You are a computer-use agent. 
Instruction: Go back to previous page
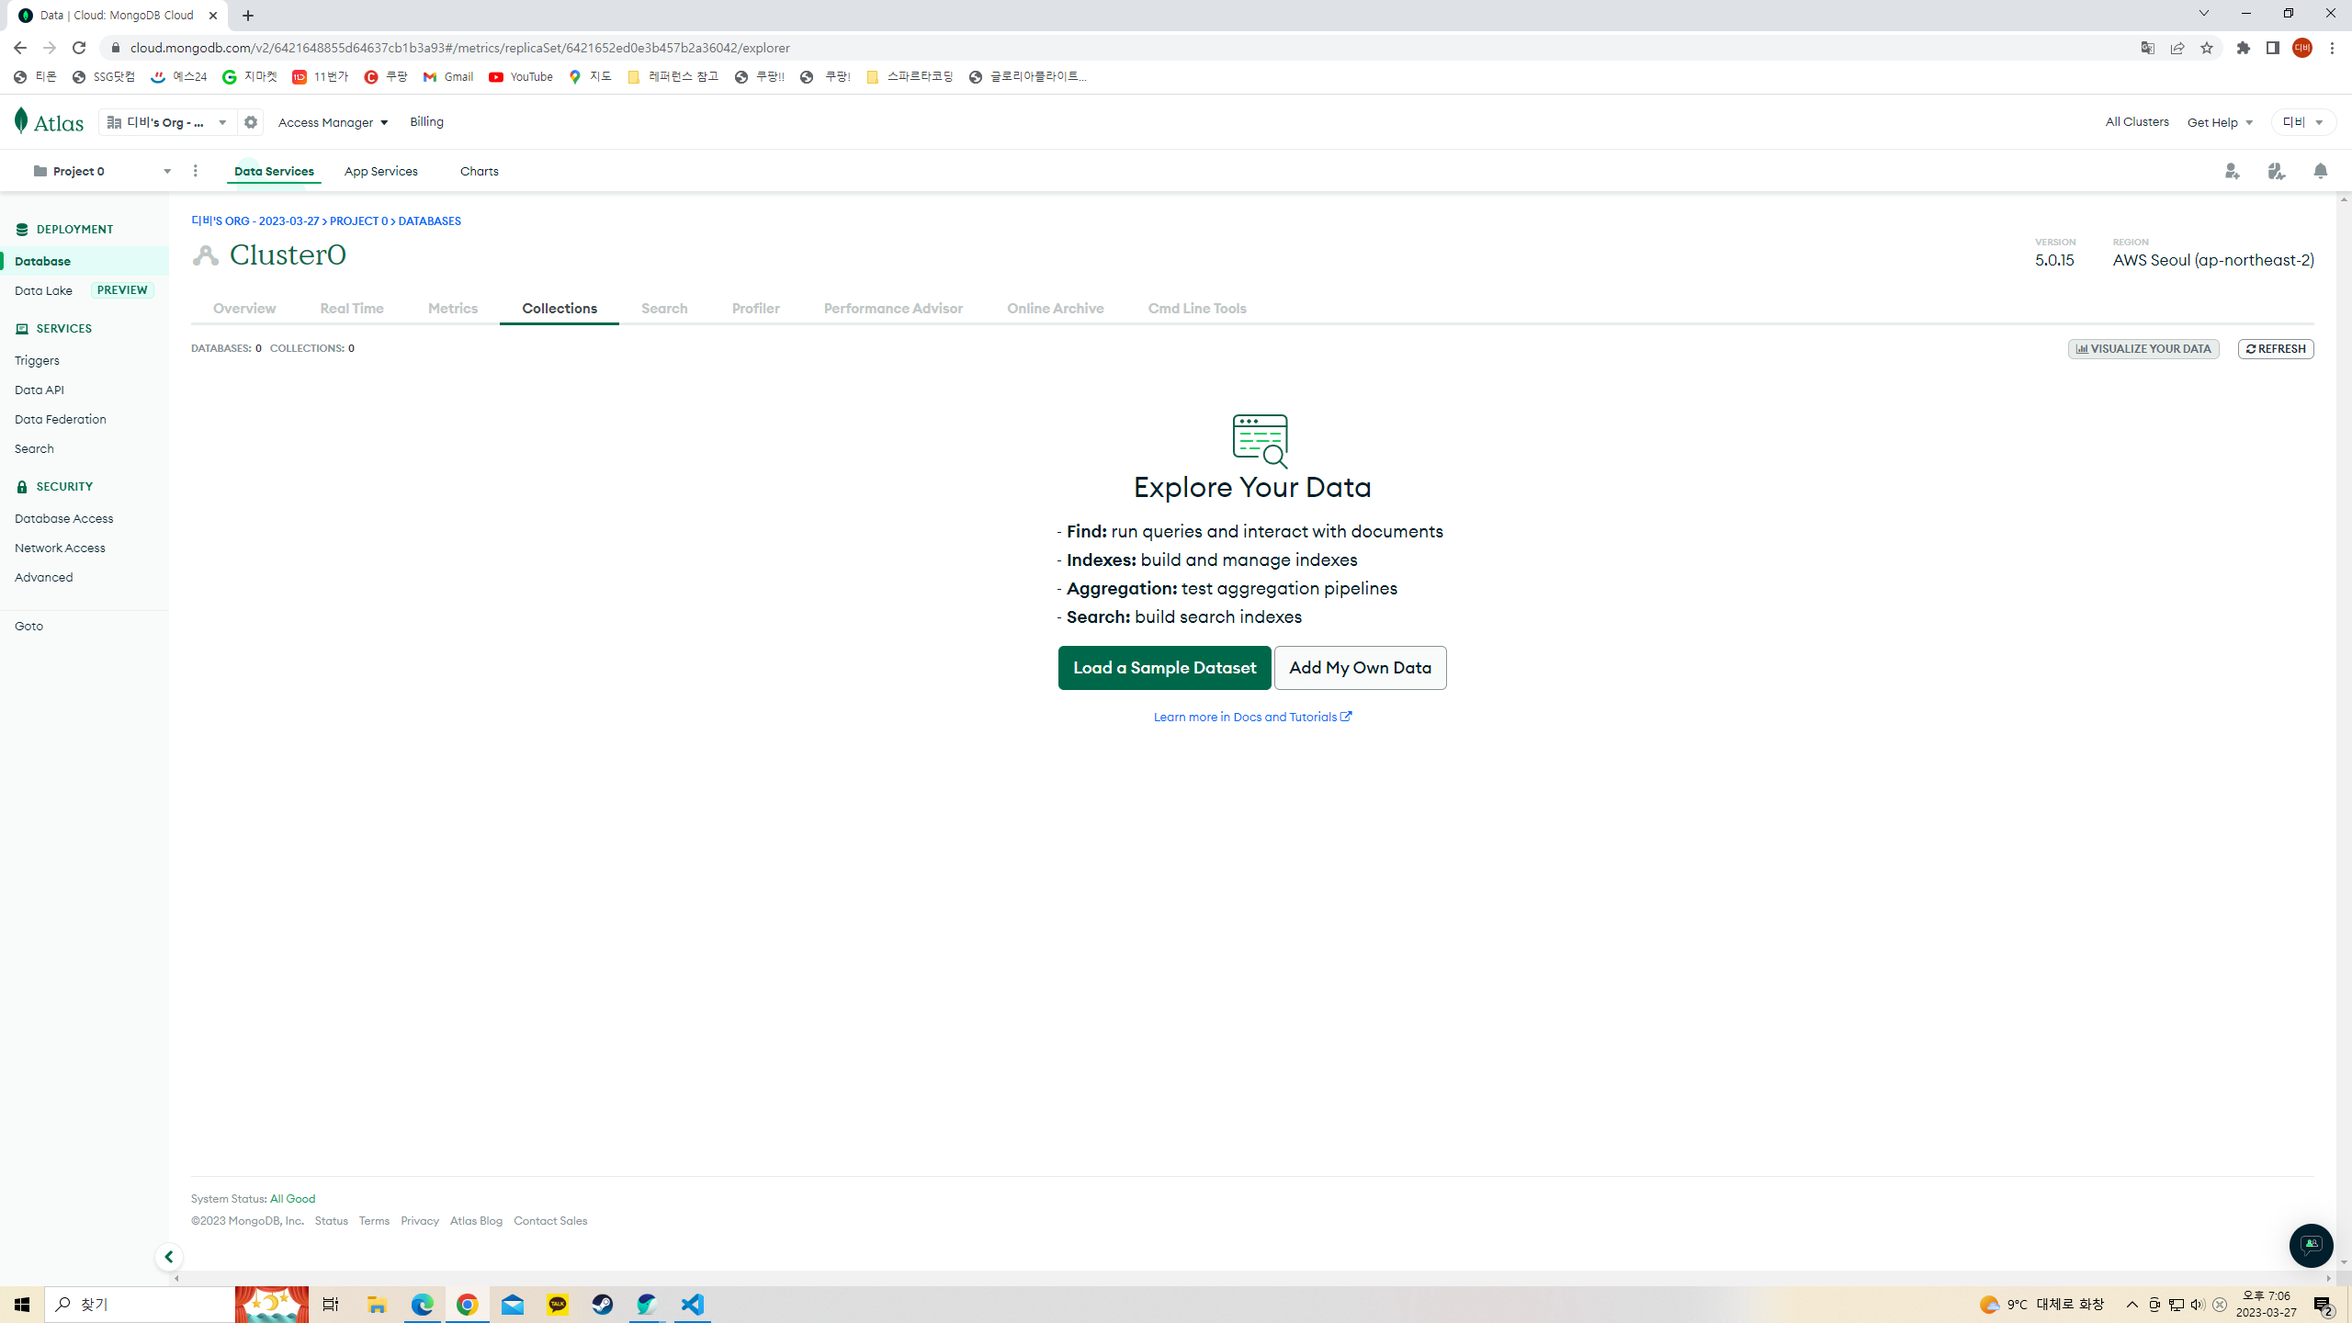(20, 48)
